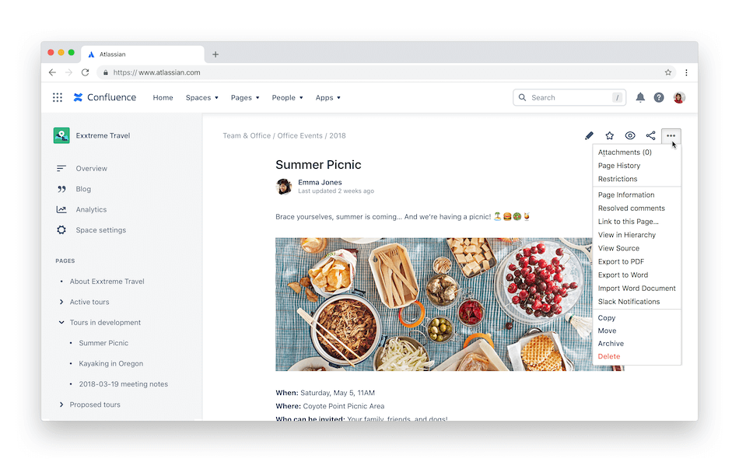Open the Office Events breadcrumb link
The width and height of the screenshot is (739, 462).
299,136
